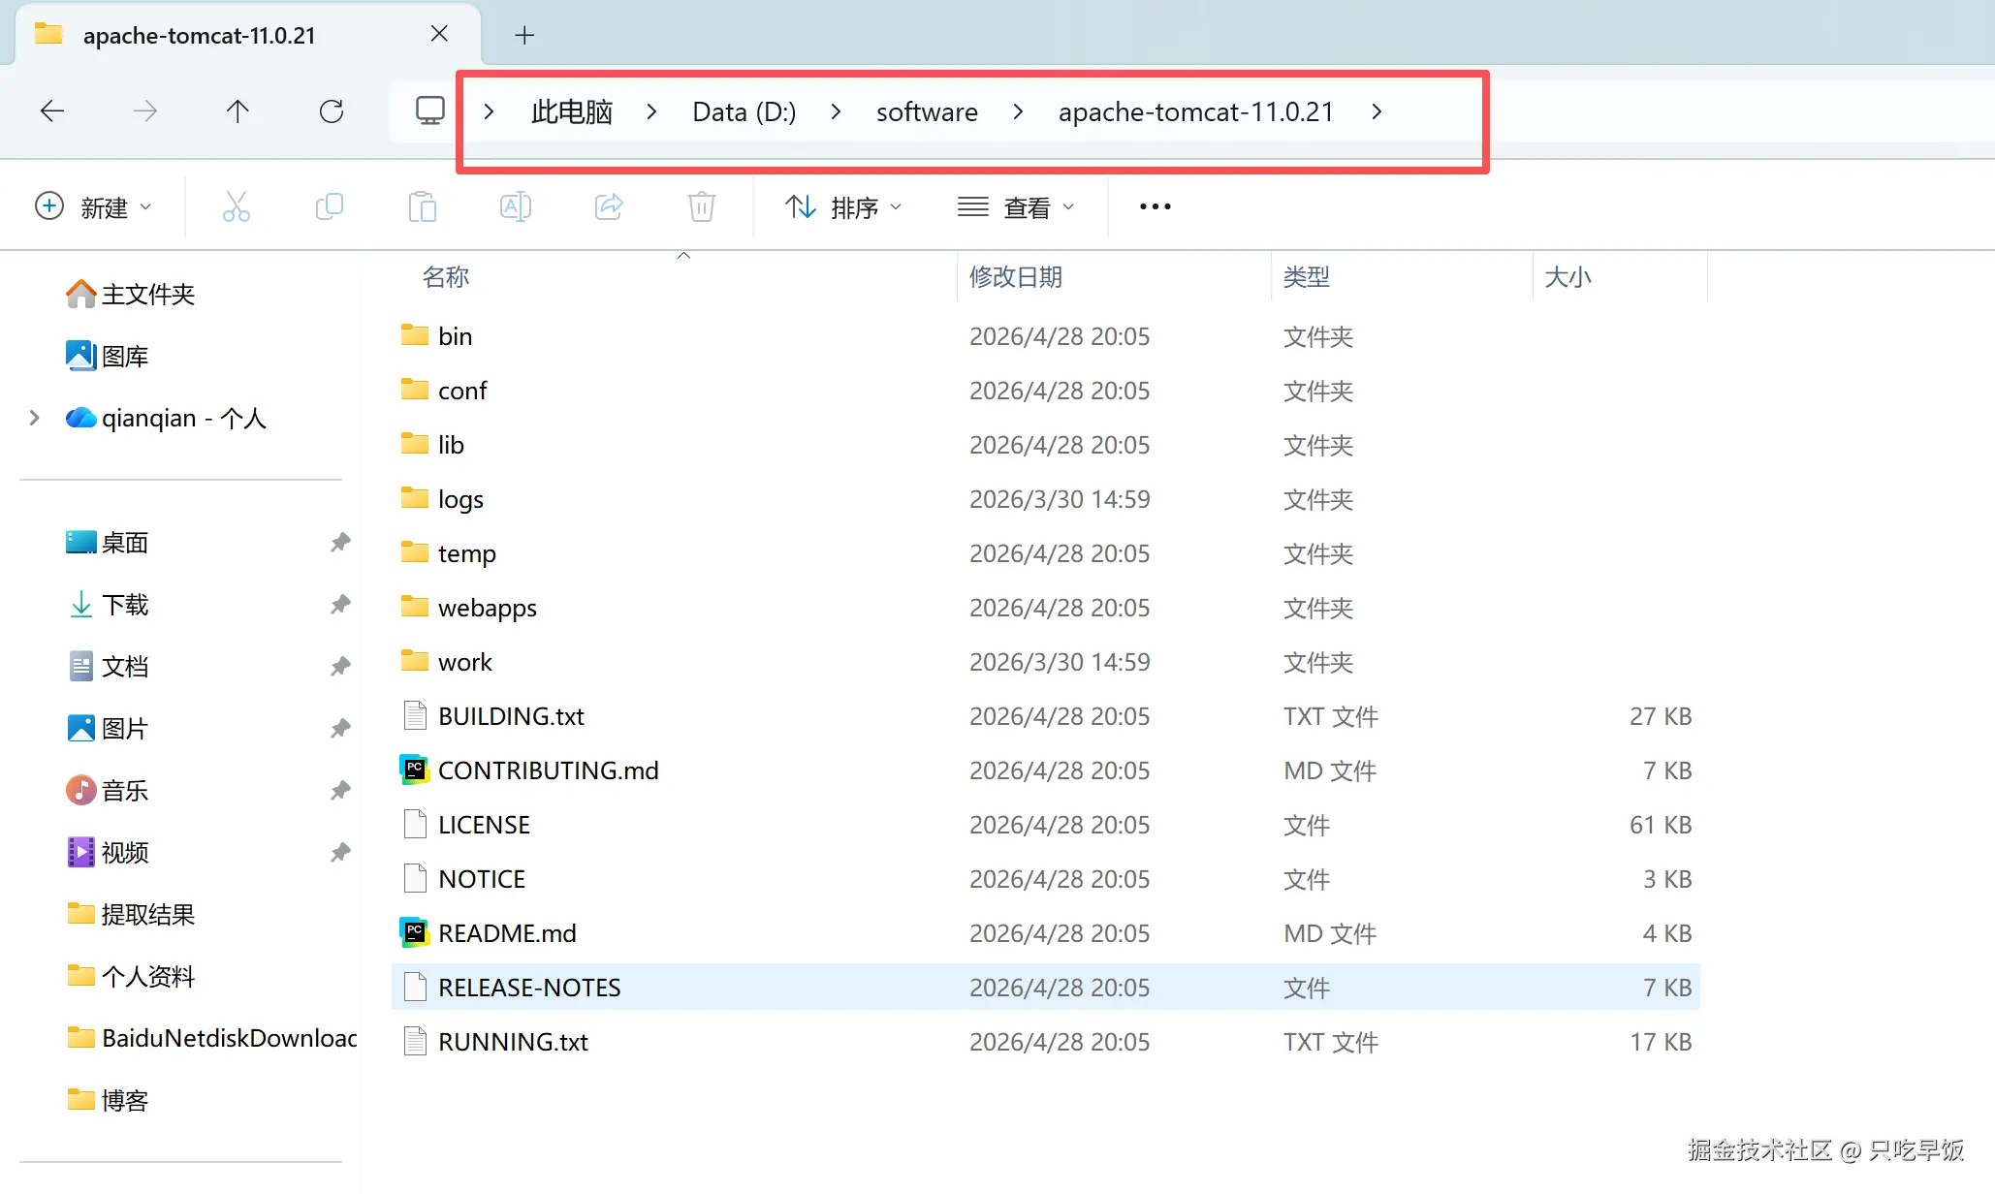Click the Cut scissors icon

pyautogui.click(x=236, y=206)
